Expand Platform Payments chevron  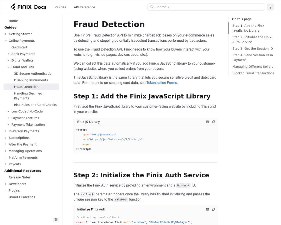click(6, 158)
